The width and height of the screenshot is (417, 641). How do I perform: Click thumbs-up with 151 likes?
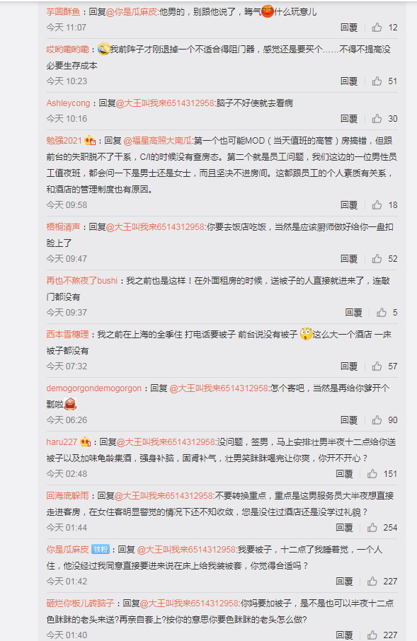(372, 474)
